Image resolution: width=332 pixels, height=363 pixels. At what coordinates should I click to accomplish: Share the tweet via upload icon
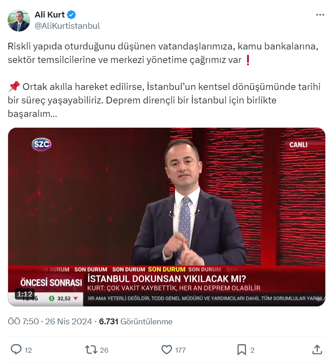click(317, 350)
